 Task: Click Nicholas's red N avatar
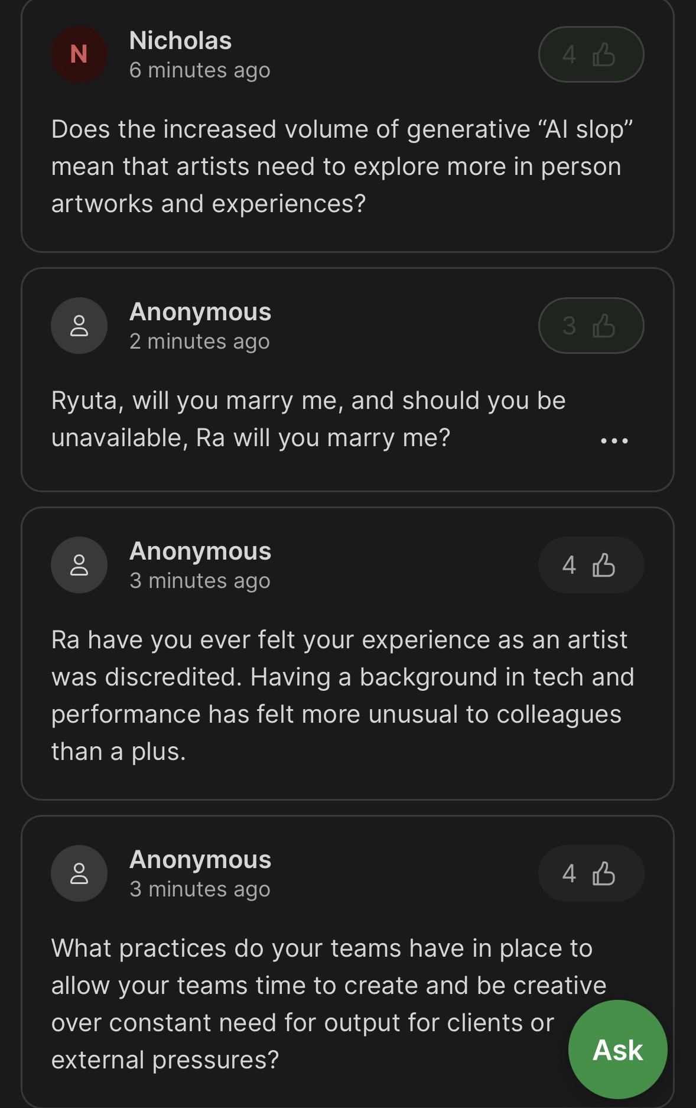click(79, 54)
